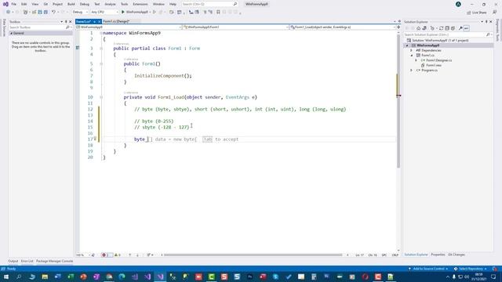Click the editor horizontal scrollbar
The width and height of the screenshot is (502, 282).
[253, 255]
